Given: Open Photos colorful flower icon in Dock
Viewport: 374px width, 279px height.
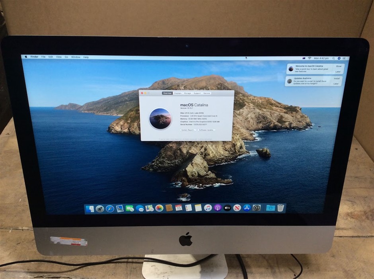Looking at the screenshot, I should (x=159, y=209).
